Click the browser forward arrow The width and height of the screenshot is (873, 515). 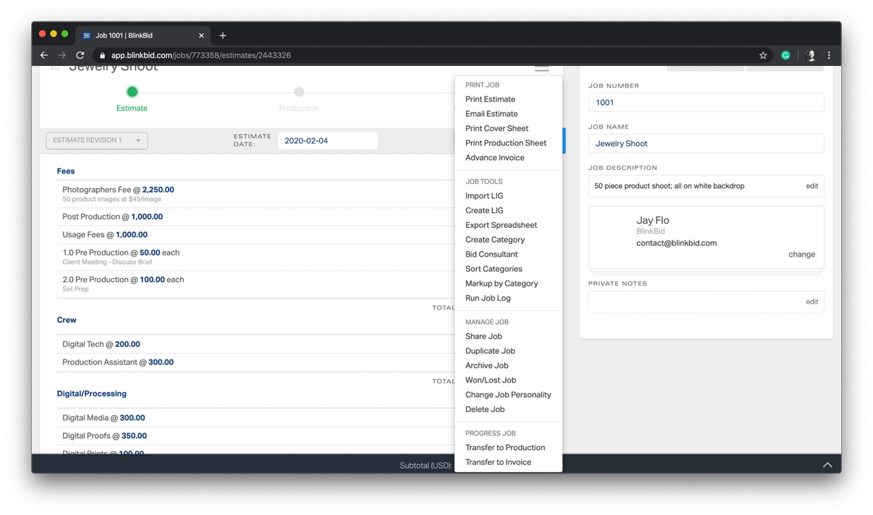(x=62, y=55)
